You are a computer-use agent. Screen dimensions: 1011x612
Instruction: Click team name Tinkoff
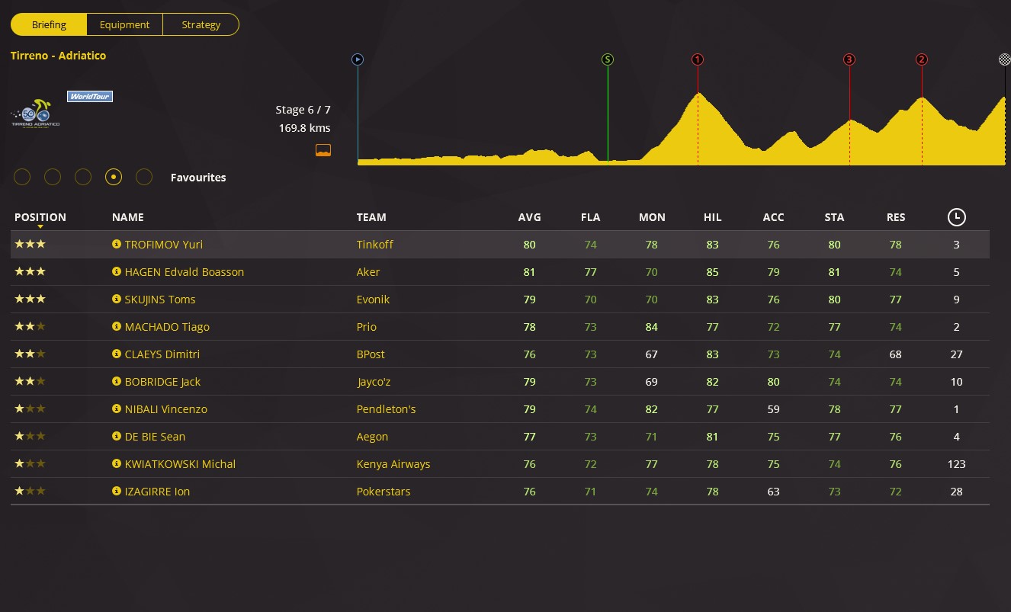click(x=375, y=245)
